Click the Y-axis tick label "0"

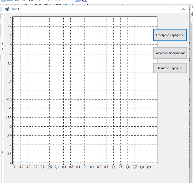coord(10,90)
